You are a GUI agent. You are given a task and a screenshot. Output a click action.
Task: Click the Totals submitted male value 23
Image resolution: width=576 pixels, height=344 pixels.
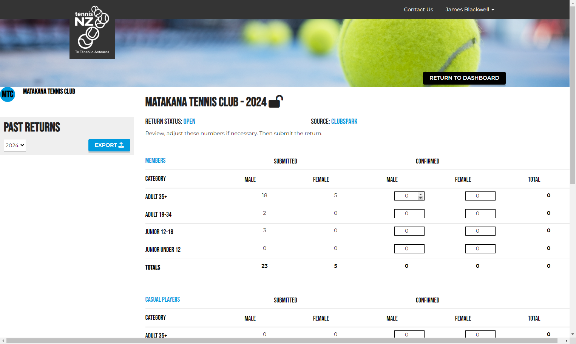click(264, 266)
